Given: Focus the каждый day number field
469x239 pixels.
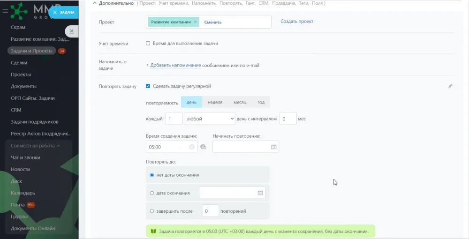Looking at the screenshot, I should pyautogui.click(x=174, y=119).
